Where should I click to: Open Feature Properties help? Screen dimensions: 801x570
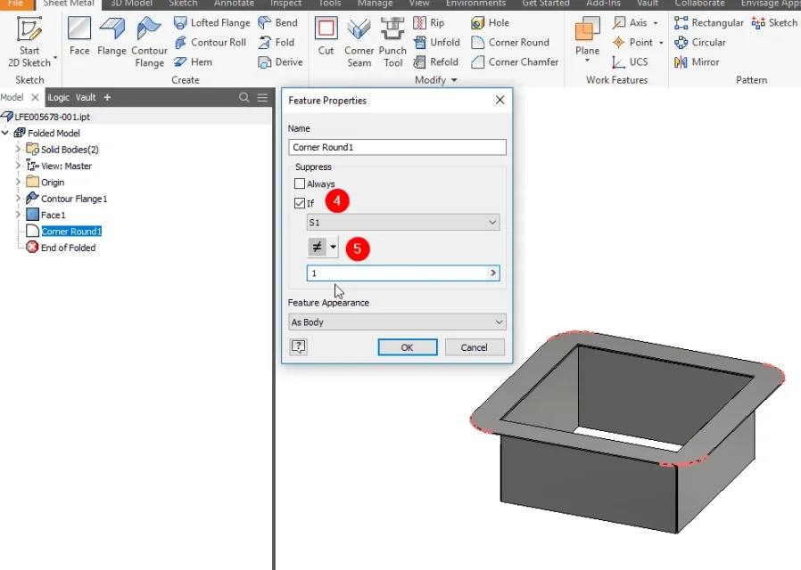click(x=298, y=346)
